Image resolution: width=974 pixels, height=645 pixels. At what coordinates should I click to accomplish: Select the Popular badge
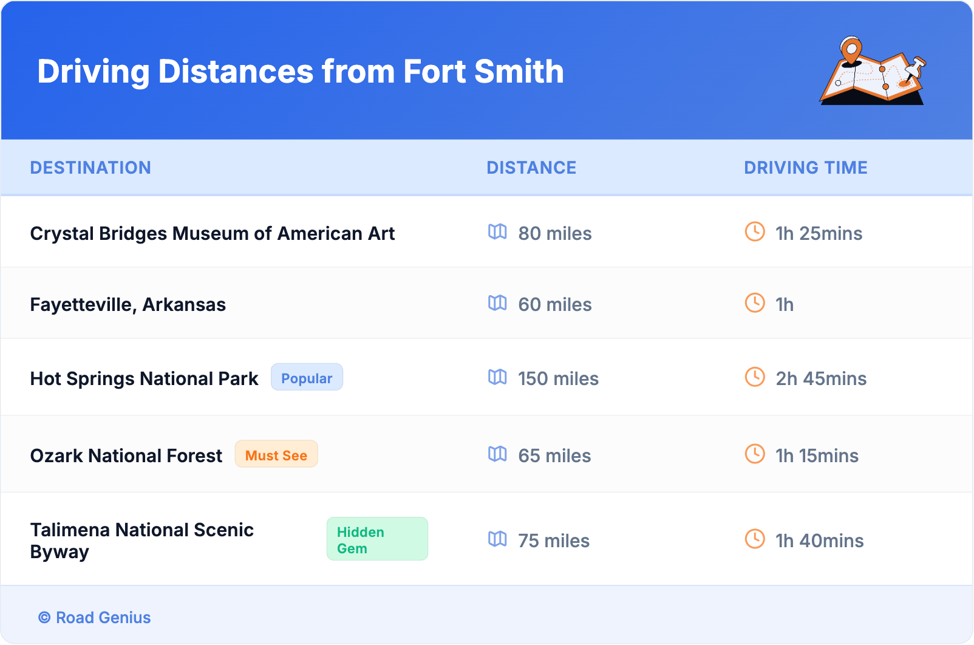coord(307,378)
